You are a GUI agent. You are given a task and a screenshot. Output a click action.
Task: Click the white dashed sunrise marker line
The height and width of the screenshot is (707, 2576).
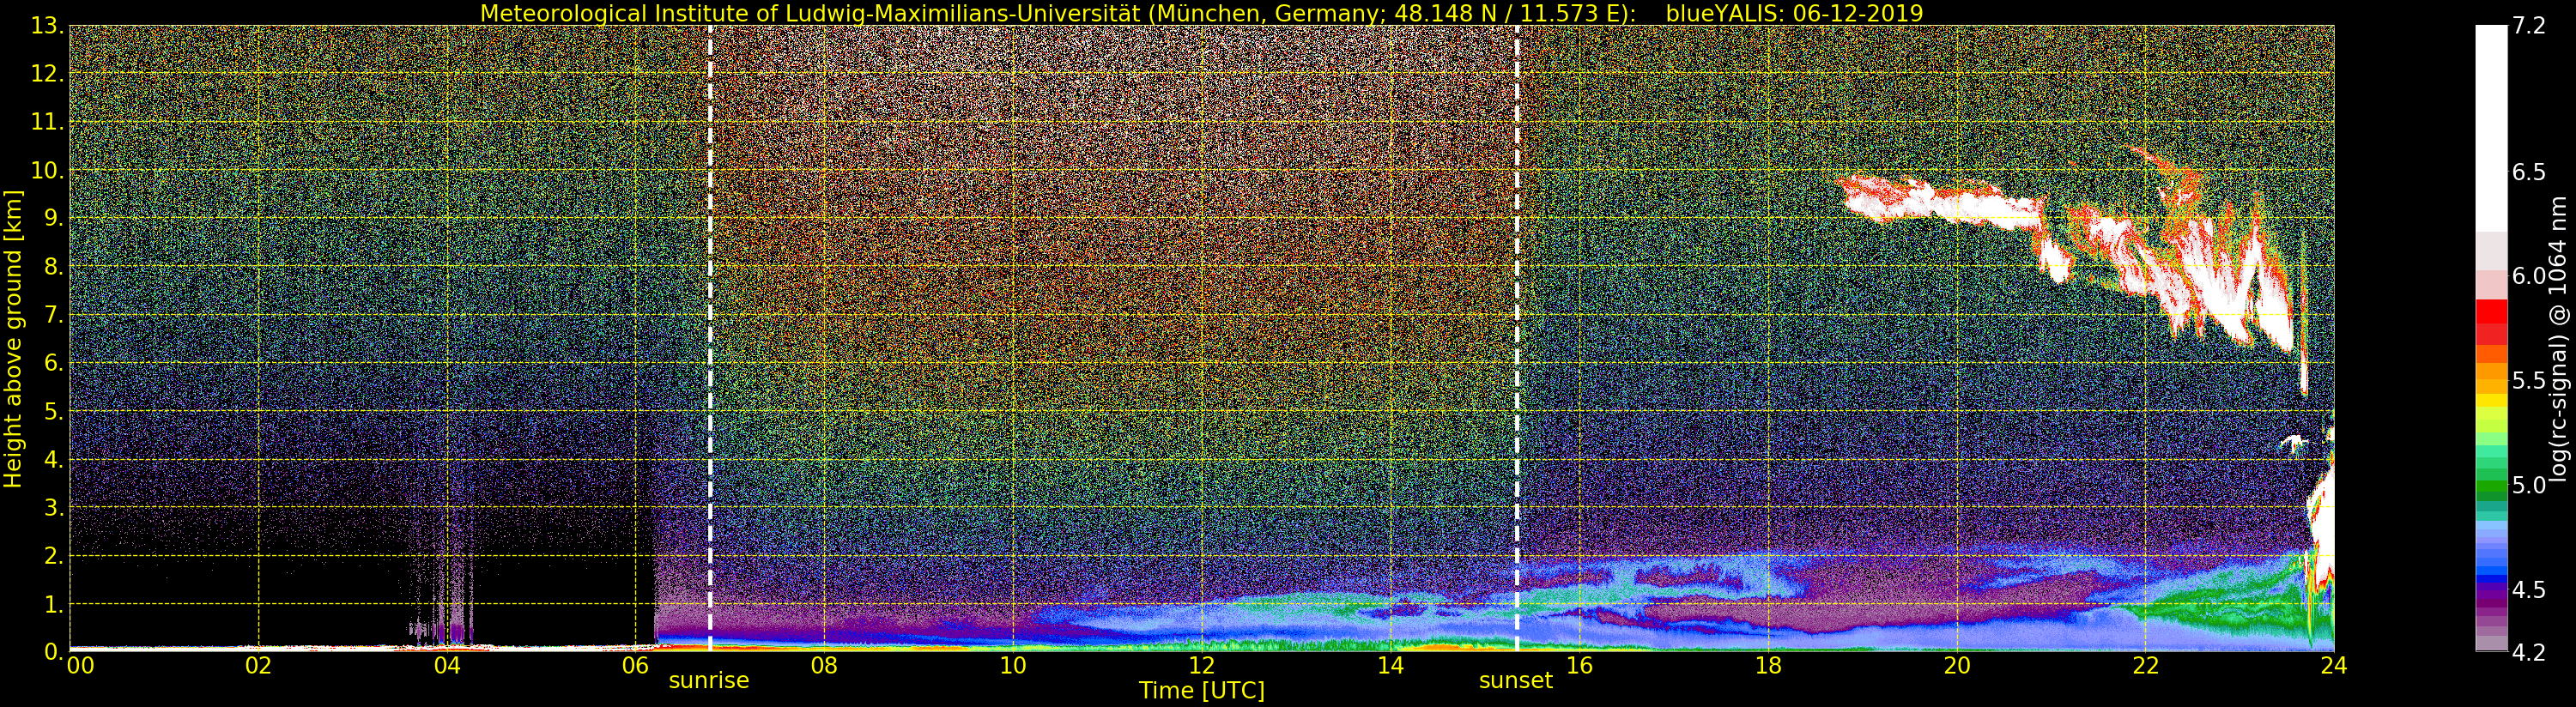point(710,339)
